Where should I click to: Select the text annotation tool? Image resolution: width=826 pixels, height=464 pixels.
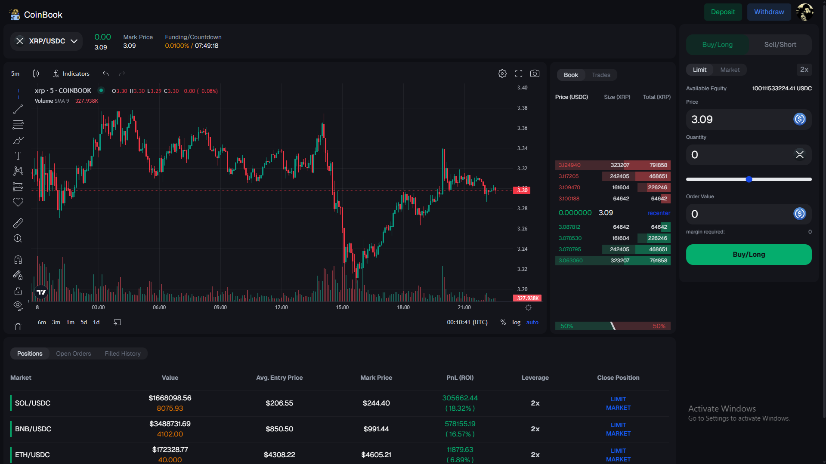[18, 156]
